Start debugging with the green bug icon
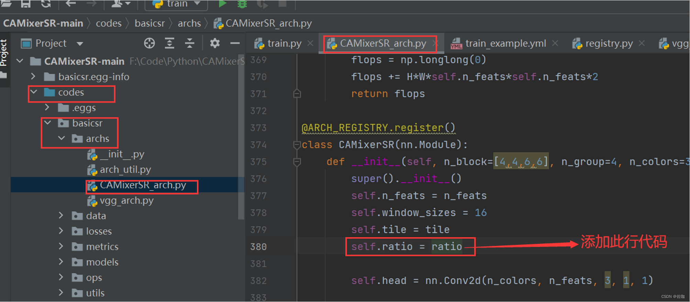This screenshot has height=302, width=690. pyautogui.click(x=242, y=4)
